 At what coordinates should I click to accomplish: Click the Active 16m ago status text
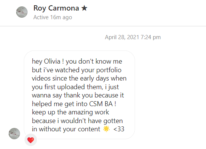coord(53,17)
